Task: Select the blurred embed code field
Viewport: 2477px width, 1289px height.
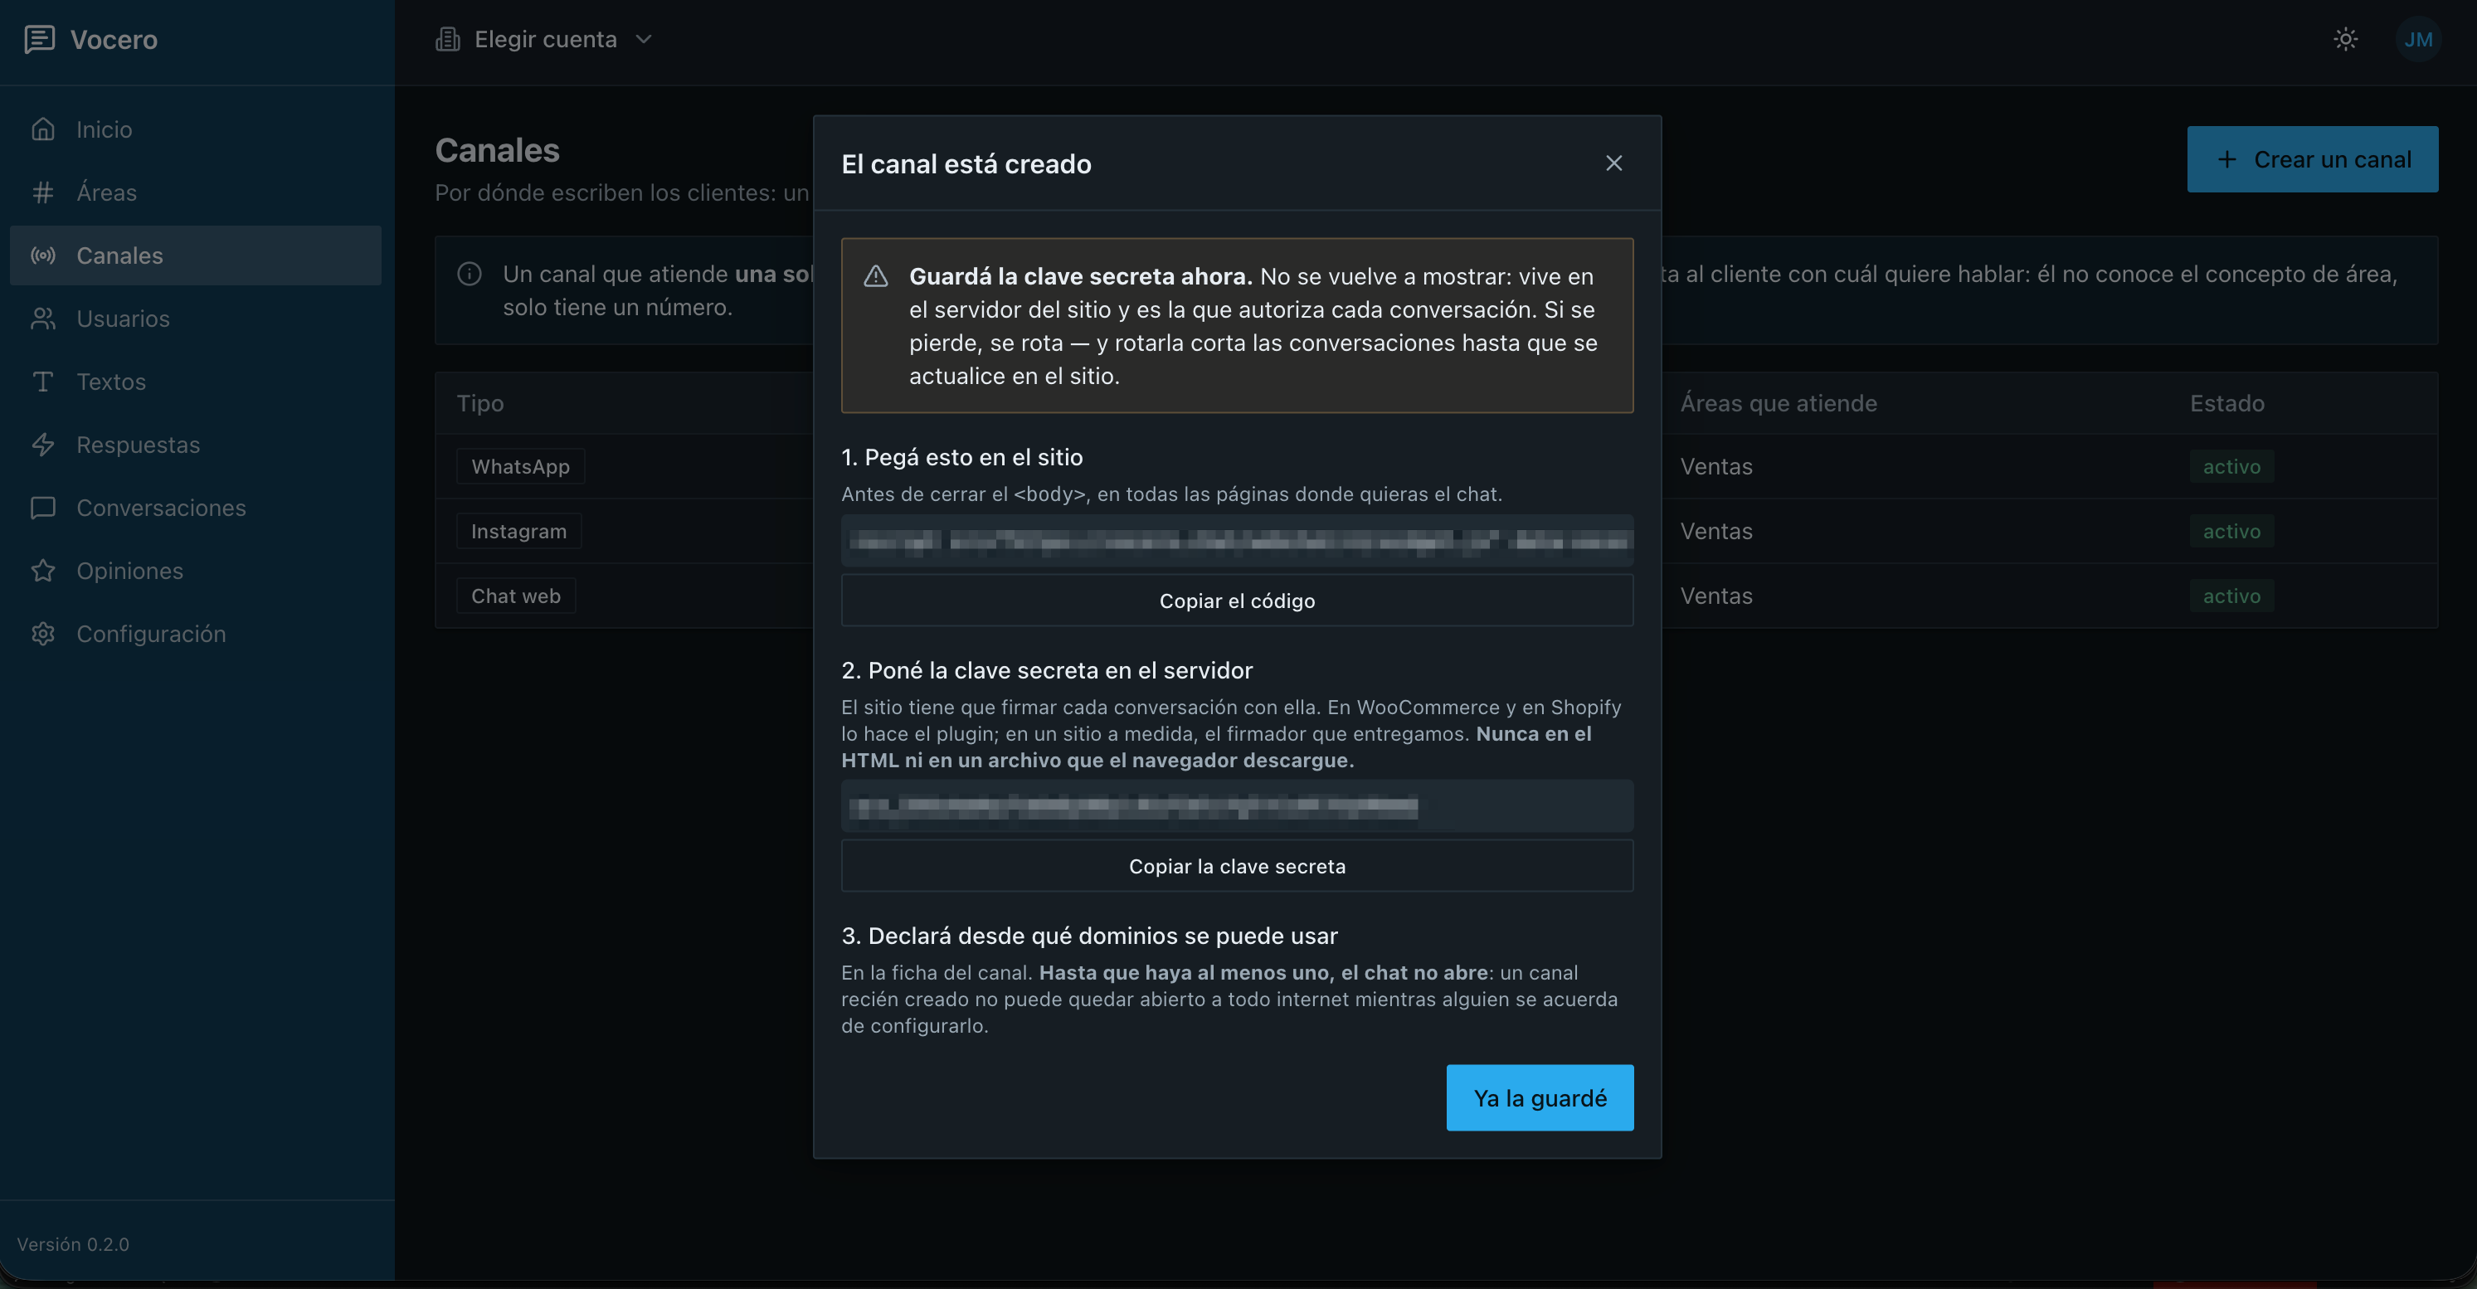Action: (x=1237, y=541)
